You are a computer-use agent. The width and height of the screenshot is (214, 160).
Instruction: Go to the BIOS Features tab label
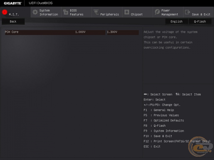point(77,13)
